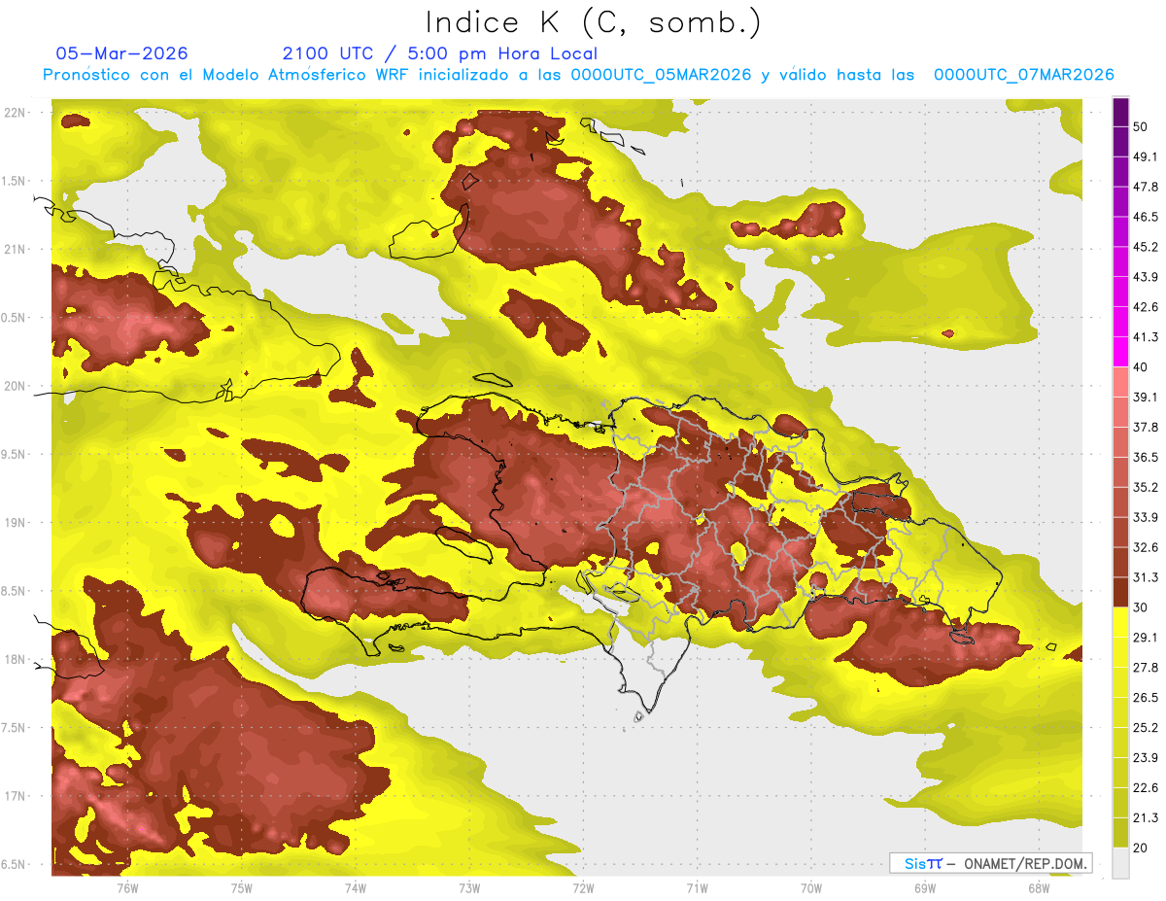Click the 76W longitude label
1166x901 pixels.
tap(127, 887)
